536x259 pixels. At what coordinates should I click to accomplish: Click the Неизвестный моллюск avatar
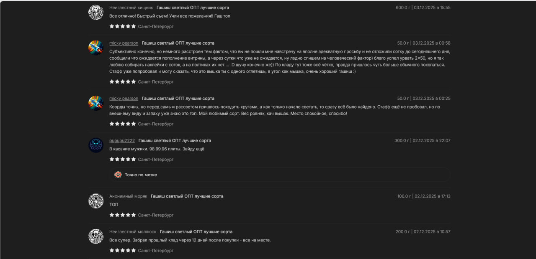pos(96,236)
